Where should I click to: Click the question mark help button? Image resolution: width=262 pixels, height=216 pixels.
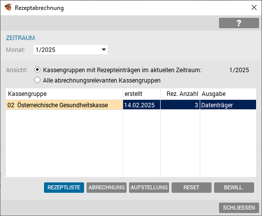tap(239, 23)
